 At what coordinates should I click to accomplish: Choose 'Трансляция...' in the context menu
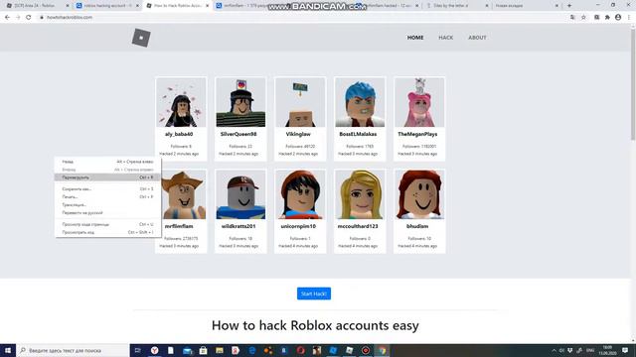point(107,205)
